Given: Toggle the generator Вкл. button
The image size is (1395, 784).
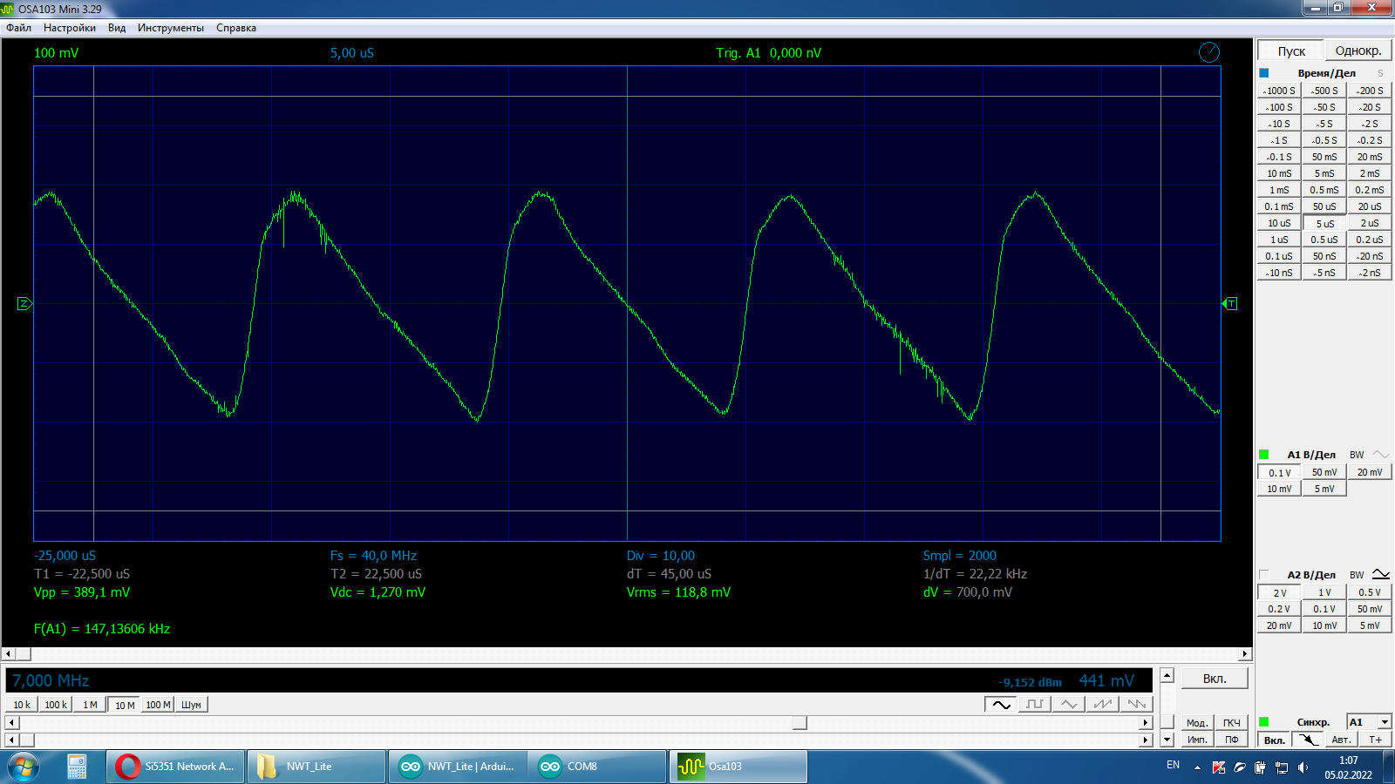Looking at the screenshot, I should pyautogui.click(x=1215, y=679).
